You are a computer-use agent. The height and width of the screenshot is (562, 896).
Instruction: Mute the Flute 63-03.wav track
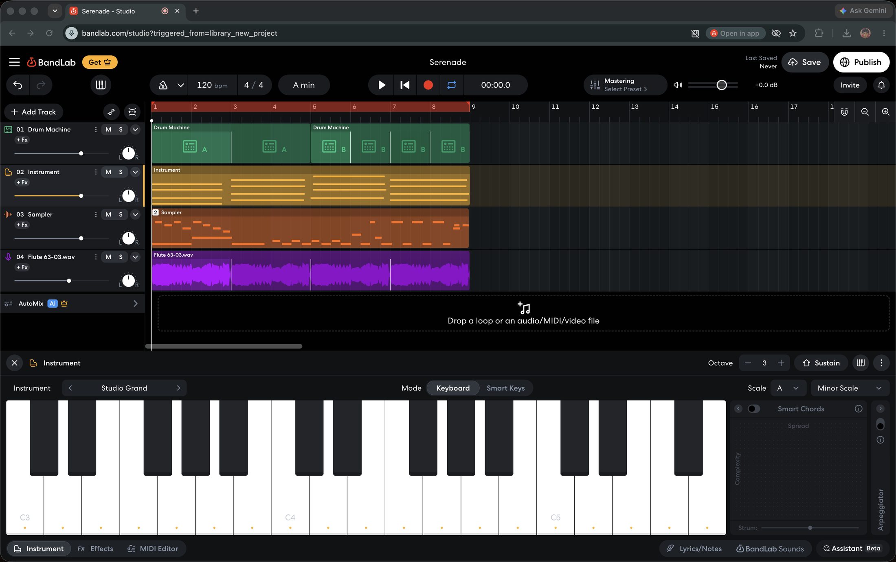point(108,257)
